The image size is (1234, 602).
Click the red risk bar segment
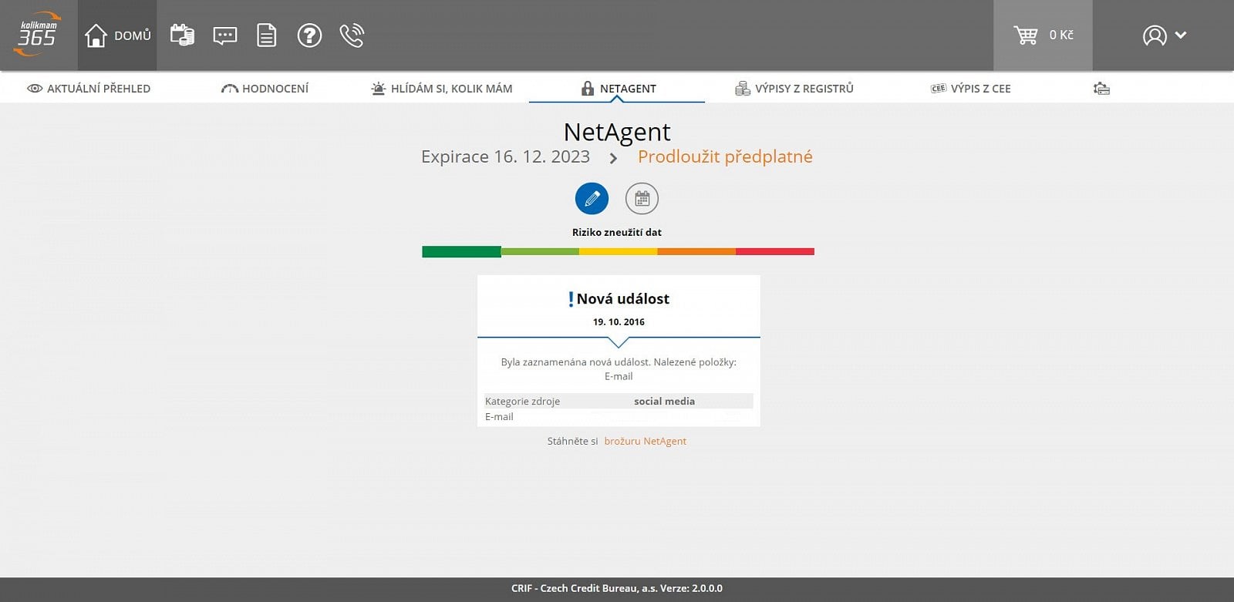pos(775,251)
